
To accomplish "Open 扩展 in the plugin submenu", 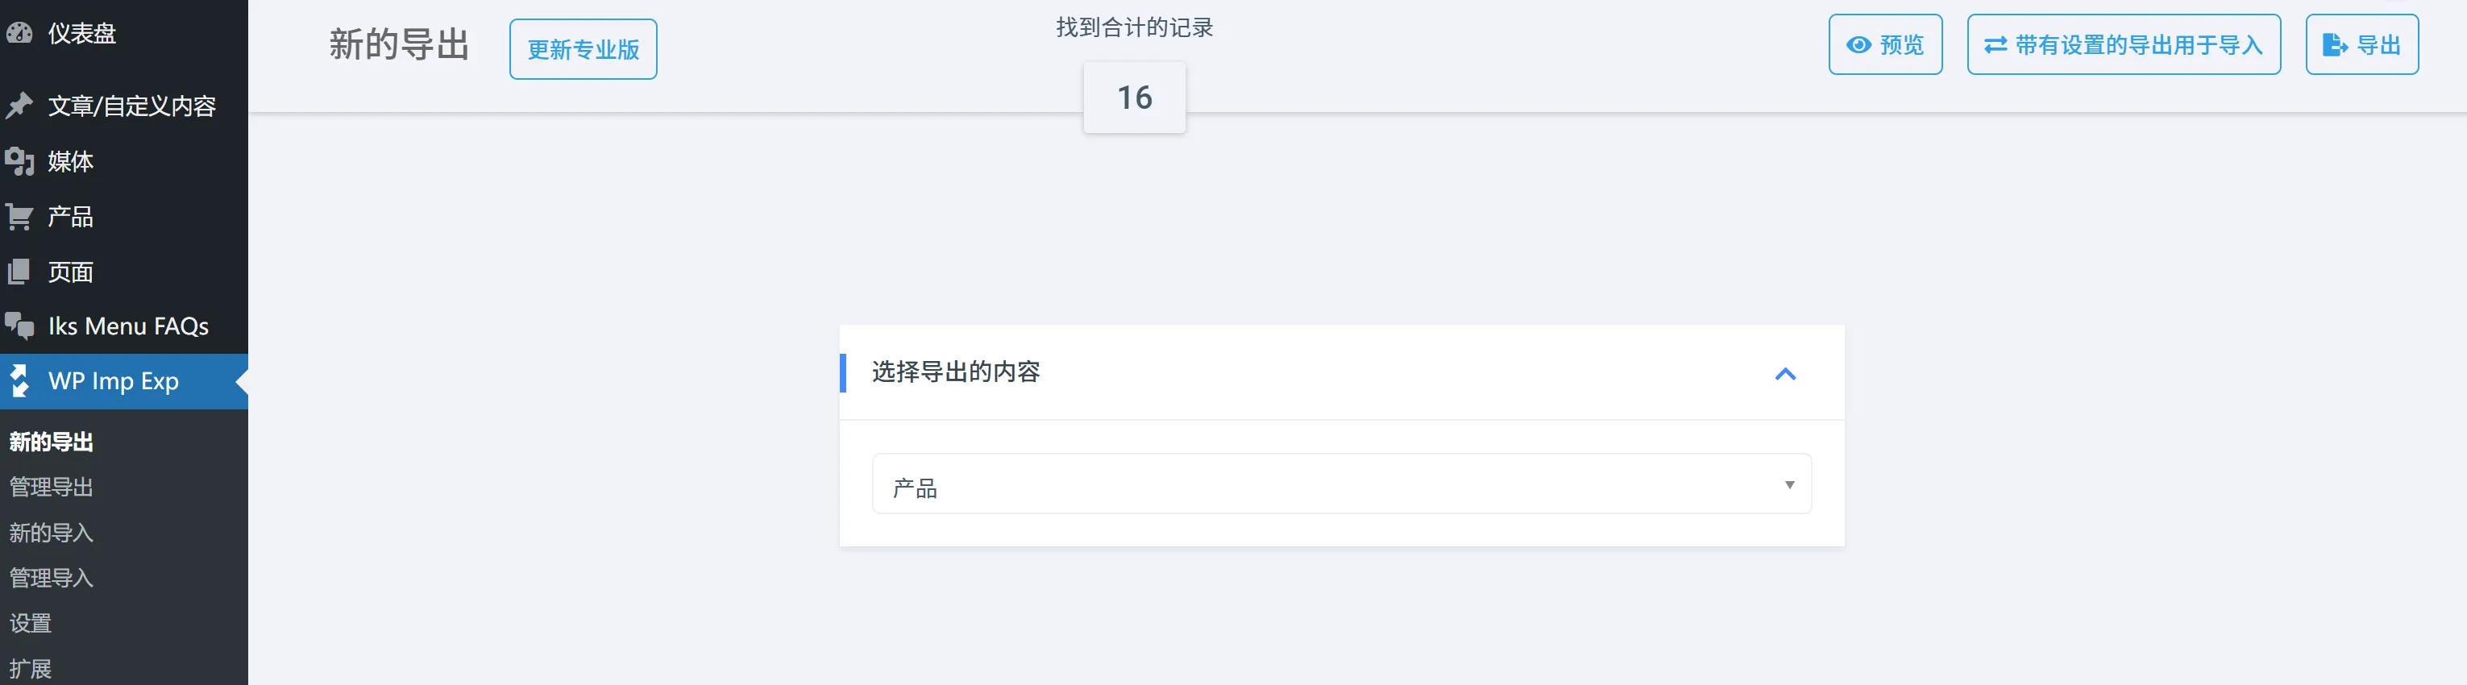I will 31,669.
